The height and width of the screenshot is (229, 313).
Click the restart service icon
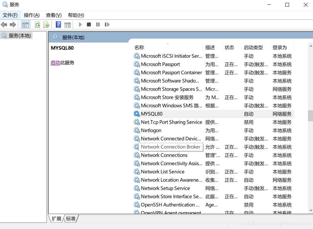coord(107,25)
